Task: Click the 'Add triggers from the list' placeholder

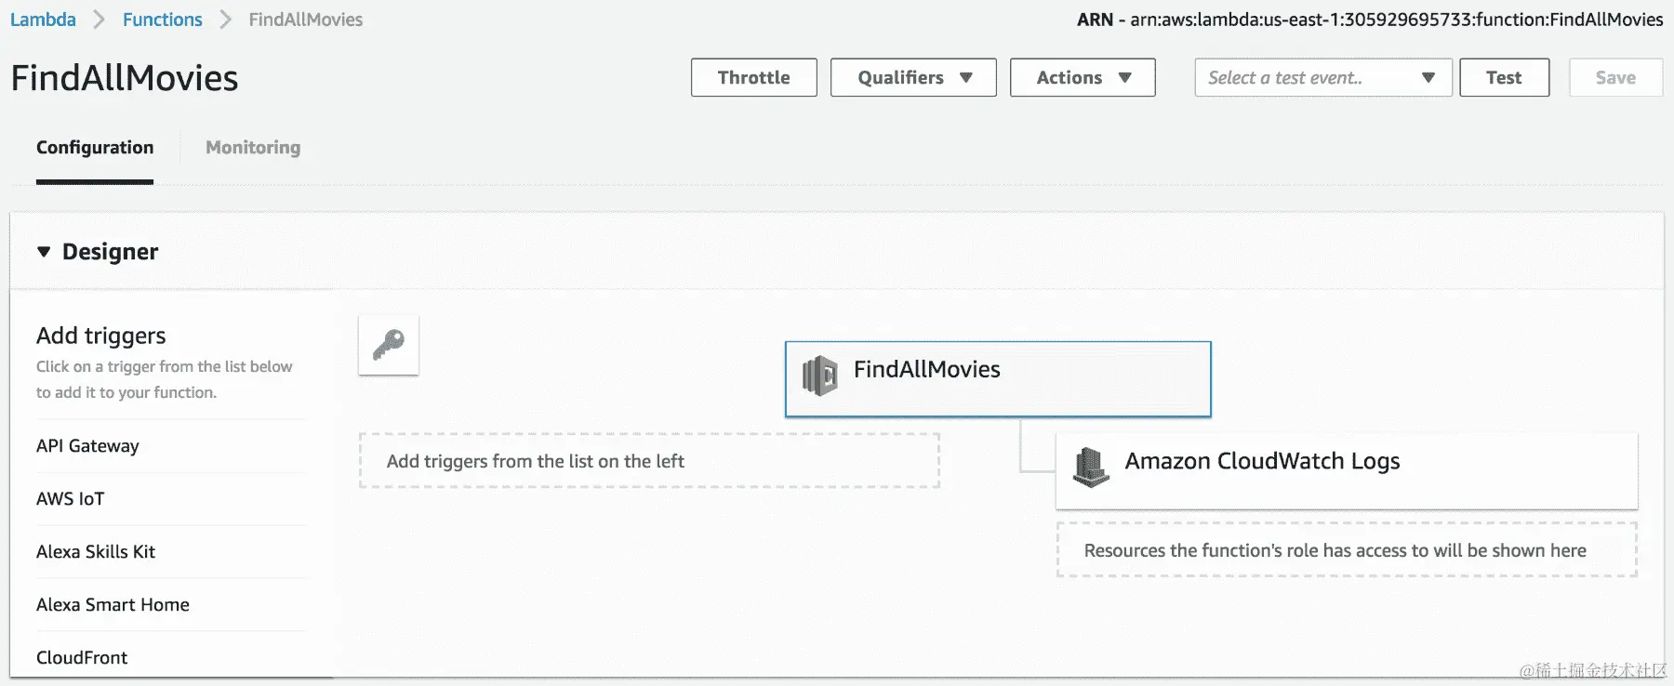Action: point(649,461)
